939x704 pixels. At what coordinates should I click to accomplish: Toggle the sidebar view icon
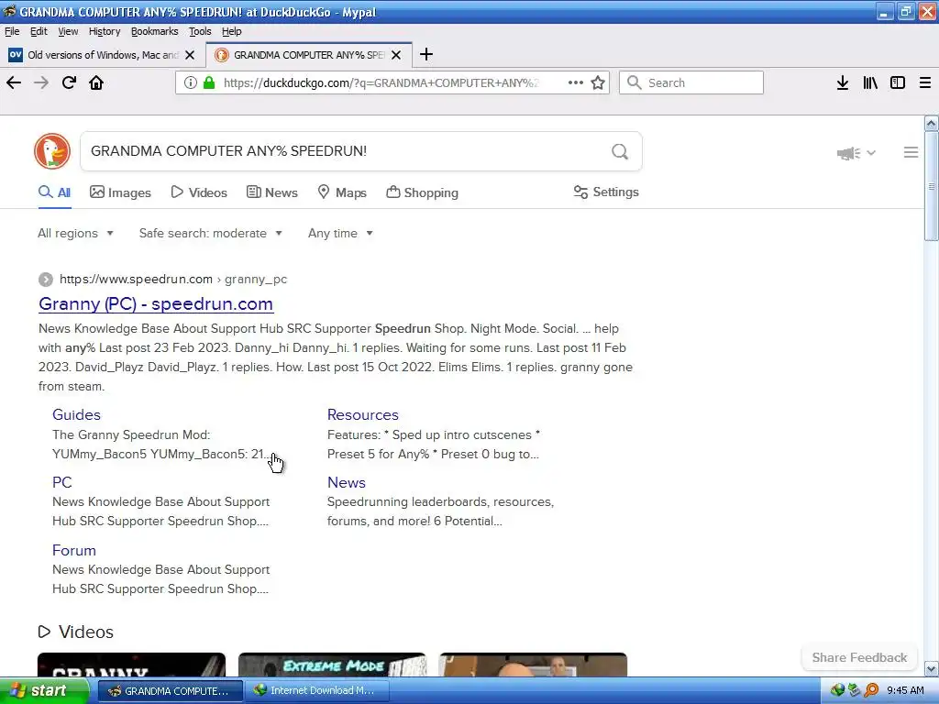898,82
